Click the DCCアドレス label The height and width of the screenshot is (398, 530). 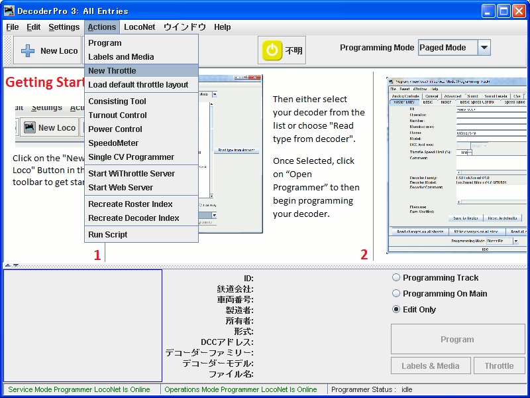227,342
